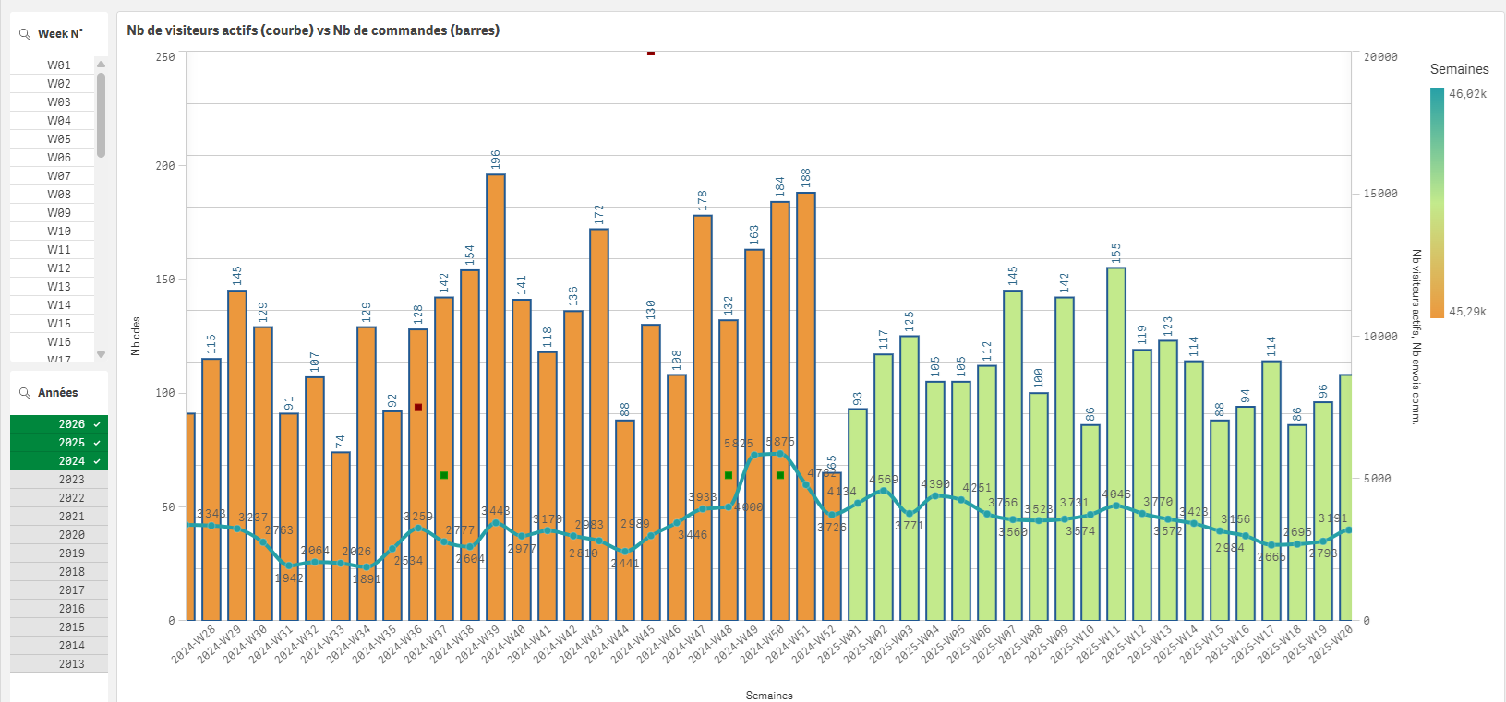1506x702 pixels.
Task: Click the week list vertical scrollbar thumb
Action: click(x=101, y=115)
